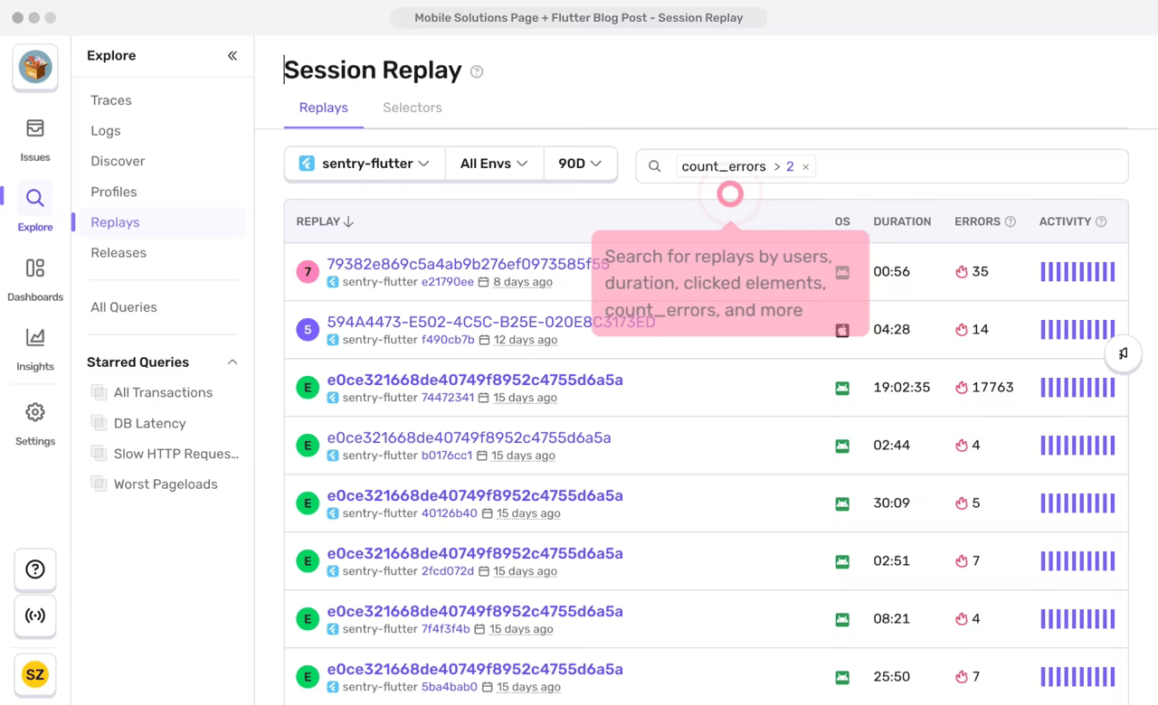Click the SZ user avatar
Screen dimensions: 1158x705
click(x=34, y=674)
